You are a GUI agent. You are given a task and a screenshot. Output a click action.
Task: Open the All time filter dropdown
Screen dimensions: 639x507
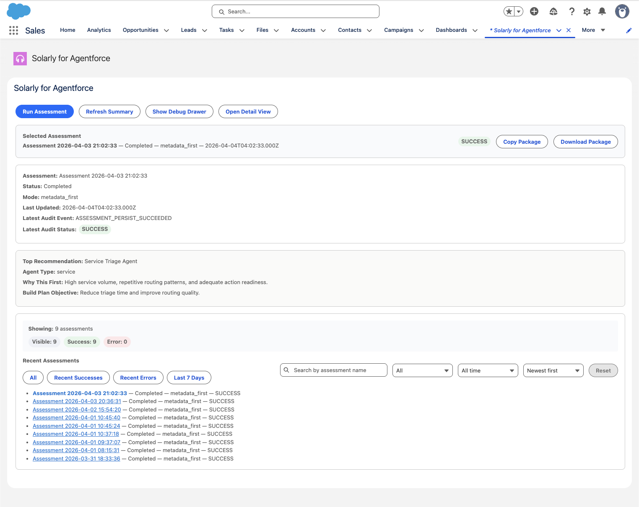point(488,370)
